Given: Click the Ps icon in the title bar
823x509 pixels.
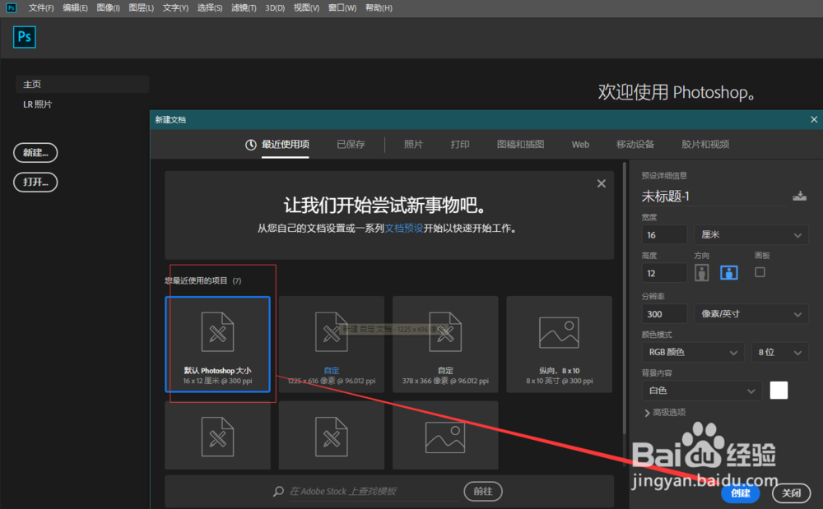Looking at the screenshot, I should pyautogui.click(x=11, y=8).
